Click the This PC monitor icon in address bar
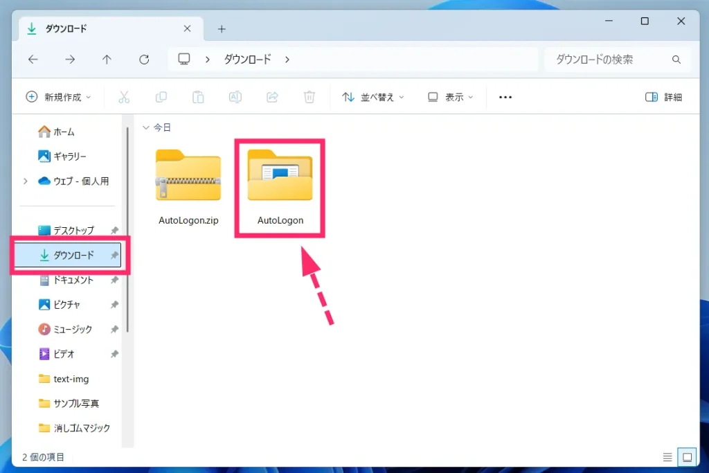Image resolution: width=709 pixels, height=473 pixels. coord(184,60)
